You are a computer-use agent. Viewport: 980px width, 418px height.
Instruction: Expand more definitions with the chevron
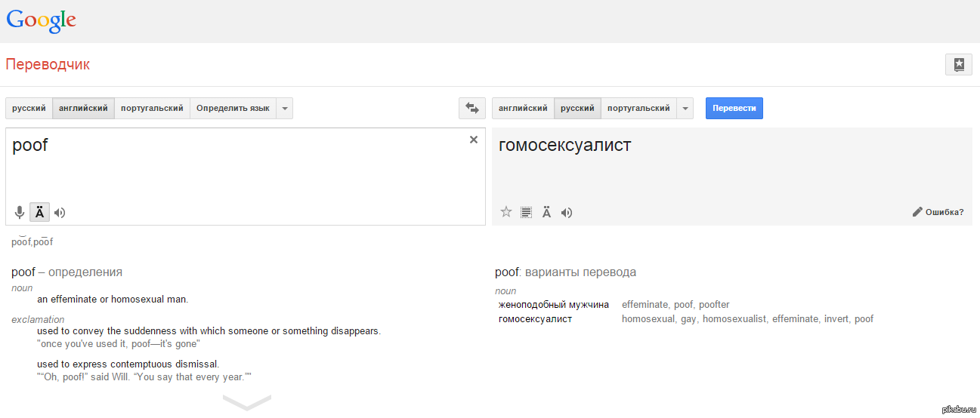[246, 403]
